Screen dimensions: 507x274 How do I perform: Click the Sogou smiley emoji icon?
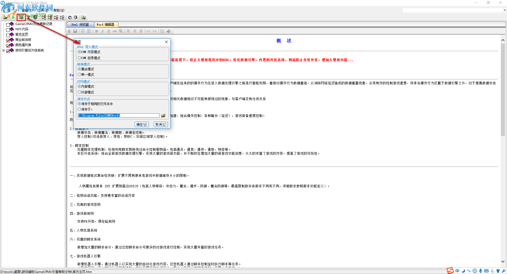475,271
